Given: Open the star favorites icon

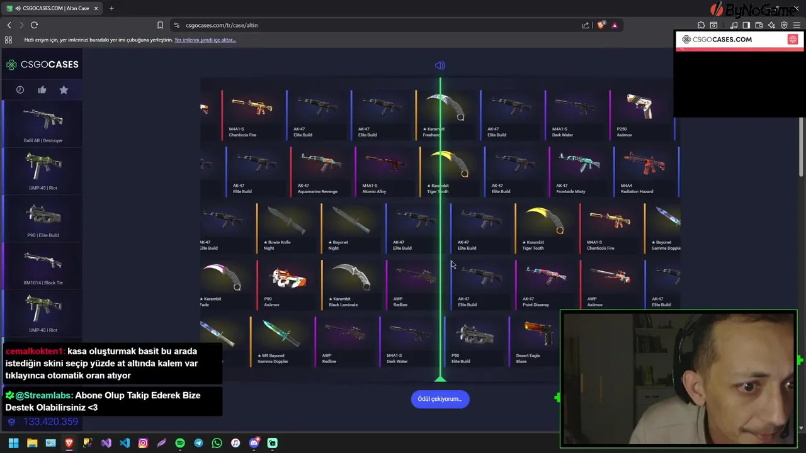Looking at the screenshot, I should (x=64, y=90).
